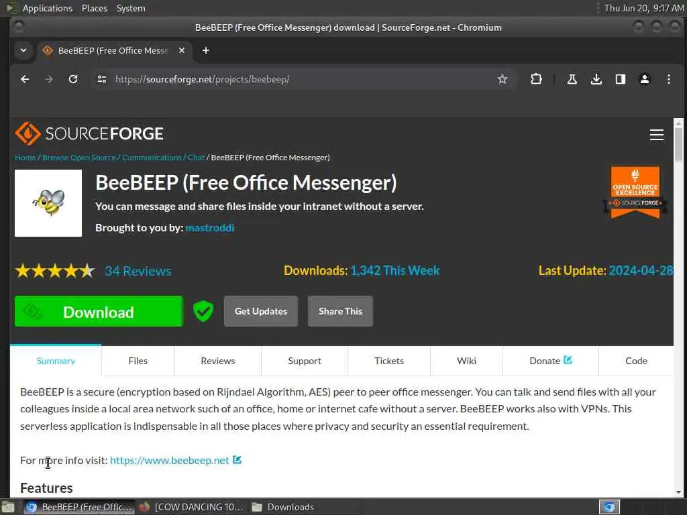Viewport: 687px width, 515px height.
Task: Open browser downloads icon
Action: coord(596,79)
